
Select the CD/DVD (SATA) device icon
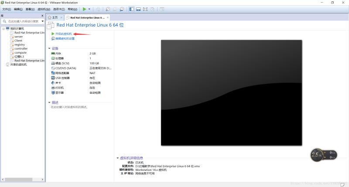tap(53, 68)
